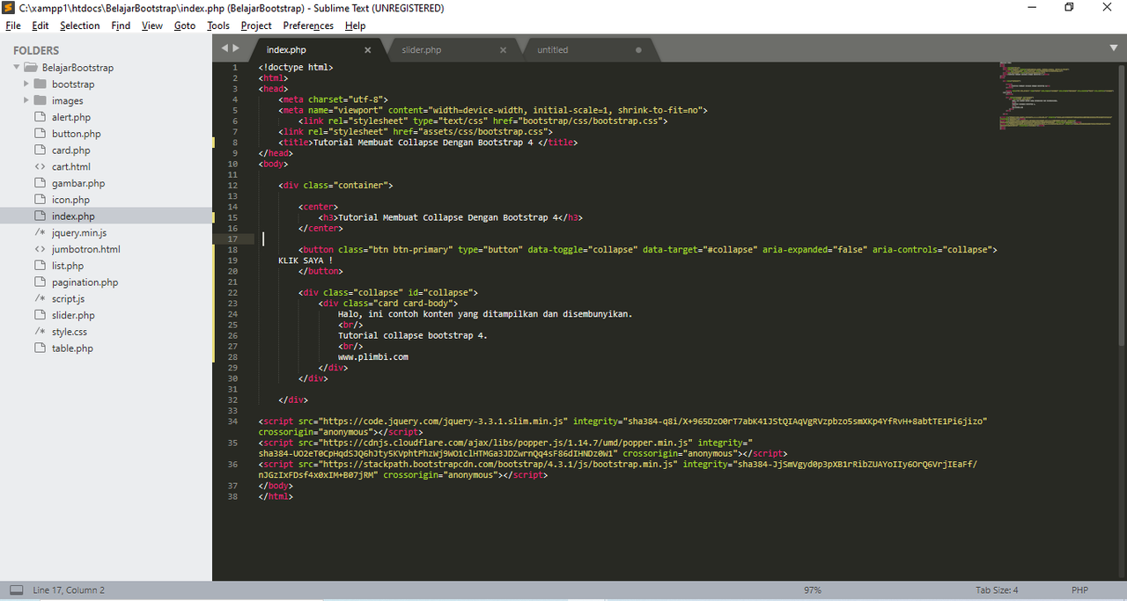Open the Help menu
Image resolution: width=1127 pixels, height=601 pixels.
355,26
